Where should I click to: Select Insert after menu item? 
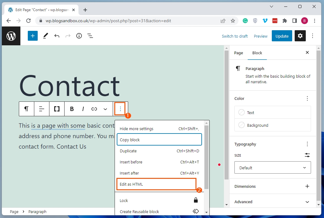[x=159, y=173]
